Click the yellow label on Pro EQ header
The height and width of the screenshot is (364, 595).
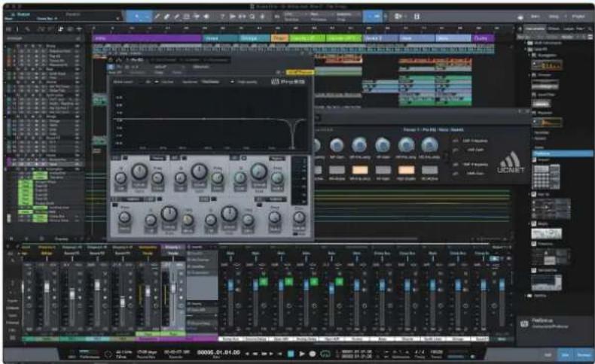pyautogui.click(x=300, y=72)
